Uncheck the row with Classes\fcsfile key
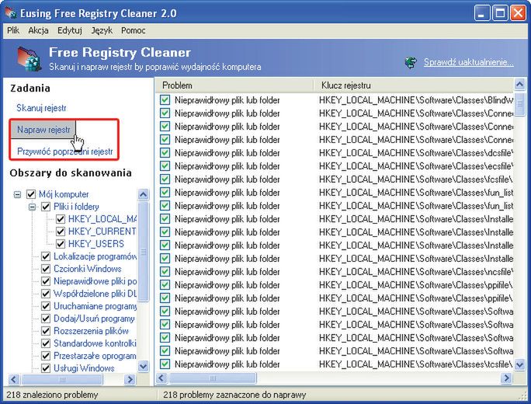The image size is (531, 404). [165, 179]
